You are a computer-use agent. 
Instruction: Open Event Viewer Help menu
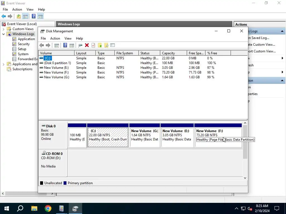(41, 9)
